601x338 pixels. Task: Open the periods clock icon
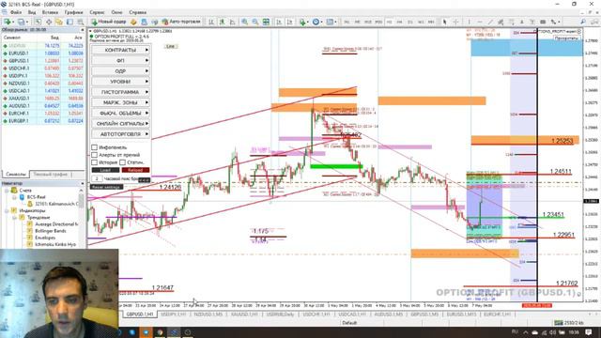(316, 22)
